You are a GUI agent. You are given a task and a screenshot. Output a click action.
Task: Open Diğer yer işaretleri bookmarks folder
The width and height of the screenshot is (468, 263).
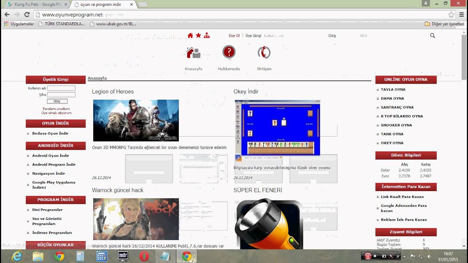(x=444, y=24)
